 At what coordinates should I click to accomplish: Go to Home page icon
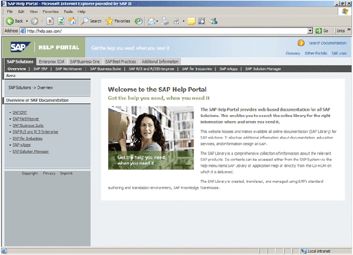pyautogui.click(x=72, y=21)
